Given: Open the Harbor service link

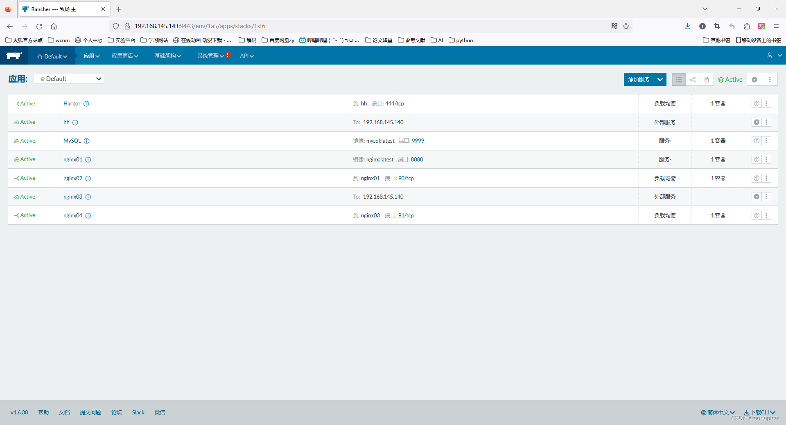Looking at the screenshot, I should coord(72,104).
